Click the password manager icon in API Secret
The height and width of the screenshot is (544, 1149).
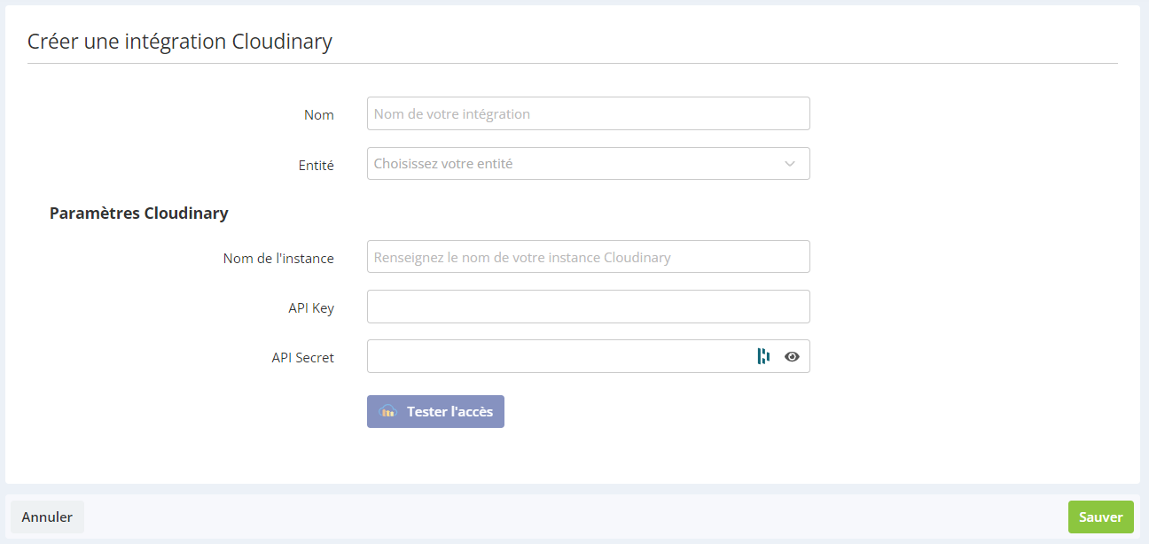point(763,356)
